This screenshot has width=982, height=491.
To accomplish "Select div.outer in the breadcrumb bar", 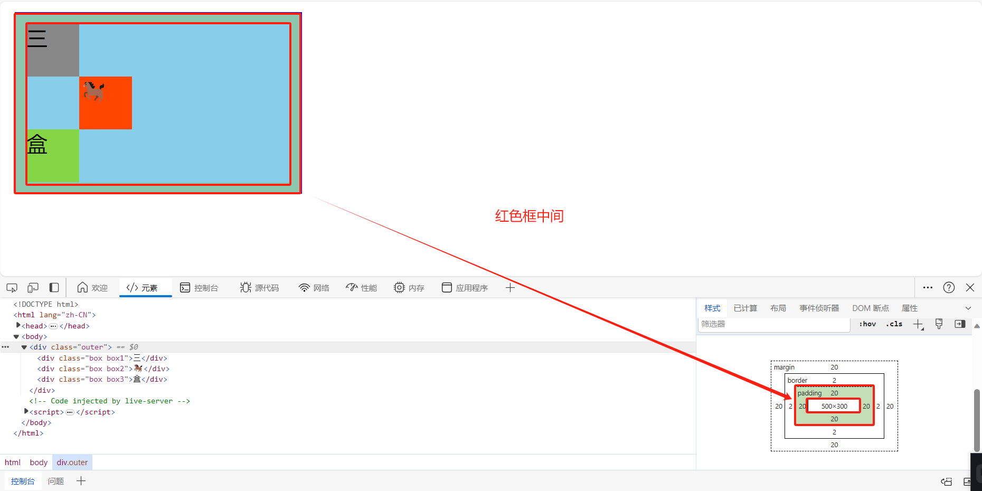I will (72, 462).
